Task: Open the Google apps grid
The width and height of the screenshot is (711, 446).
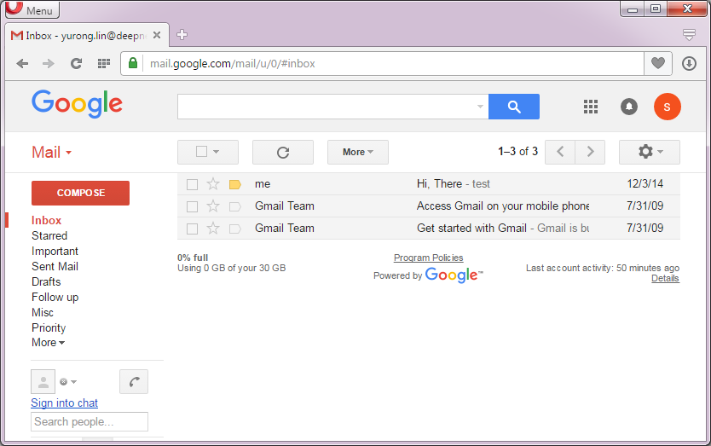Action: (591, 107)
